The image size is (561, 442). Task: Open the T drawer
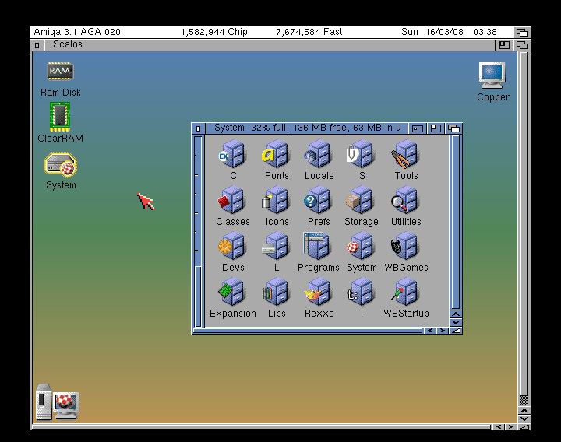coord(361,292)
